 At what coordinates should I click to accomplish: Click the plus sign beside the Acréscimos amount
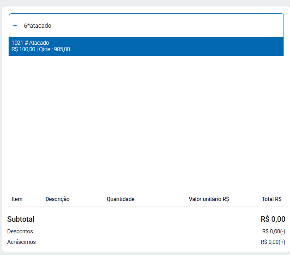pyautogui.click(x=283, y=242)
